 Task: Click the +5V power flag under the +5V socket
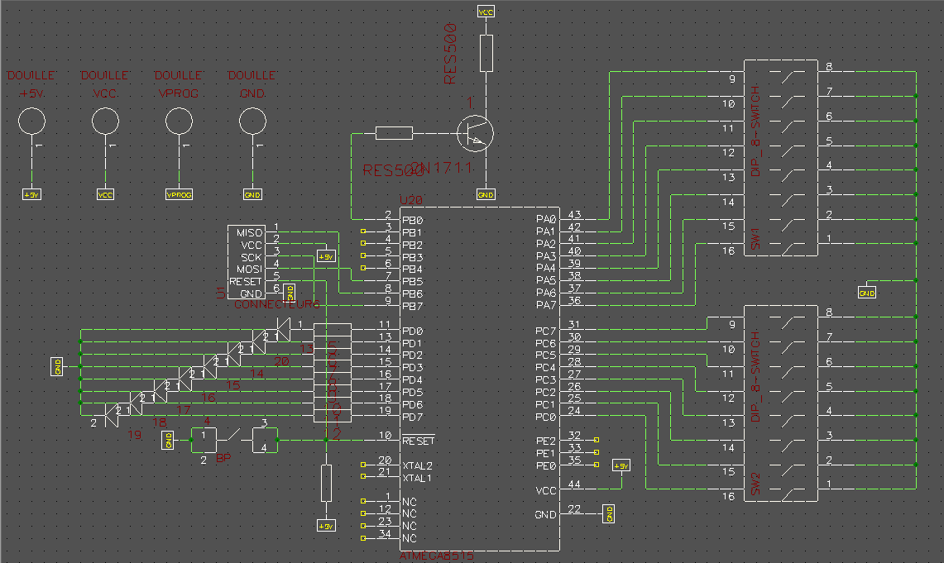[x=32, y=195]
